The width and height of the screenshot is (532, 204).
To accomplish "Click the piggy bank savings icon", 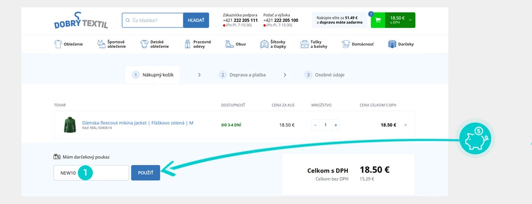I will click(475, 138).
